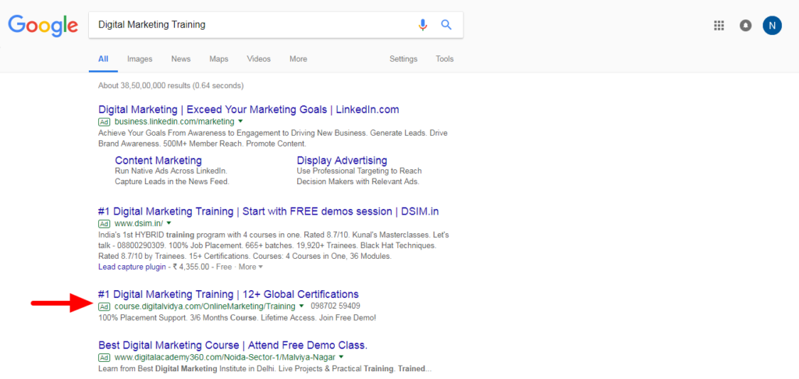The image size is (799, 379).
Task: Click www.dsim.in URL
Action: click(139, 224)
